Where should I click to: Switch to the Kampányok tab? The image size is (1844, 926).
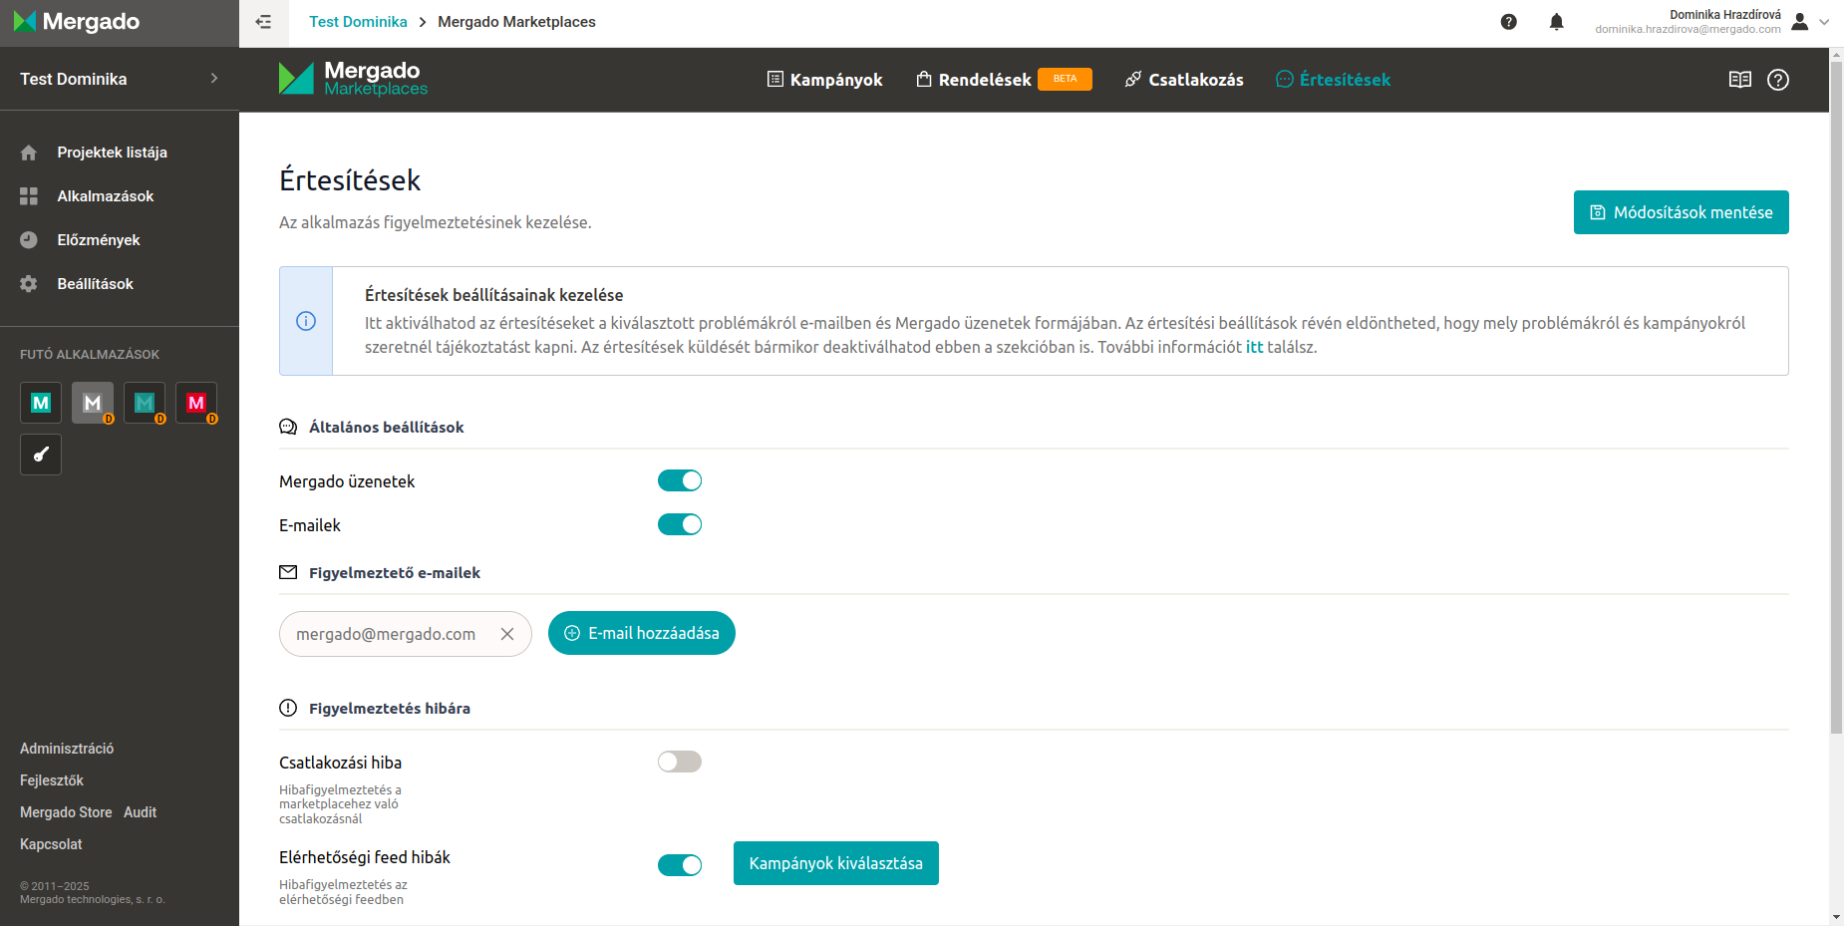(824, 80)
